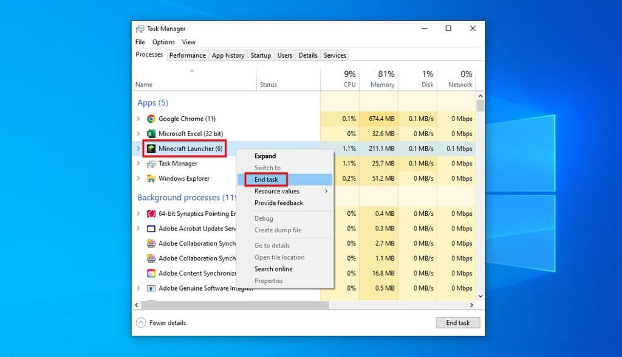Click the vertical scrollbar thumb
The image size is (622, 357).
[x=480, y=106]
